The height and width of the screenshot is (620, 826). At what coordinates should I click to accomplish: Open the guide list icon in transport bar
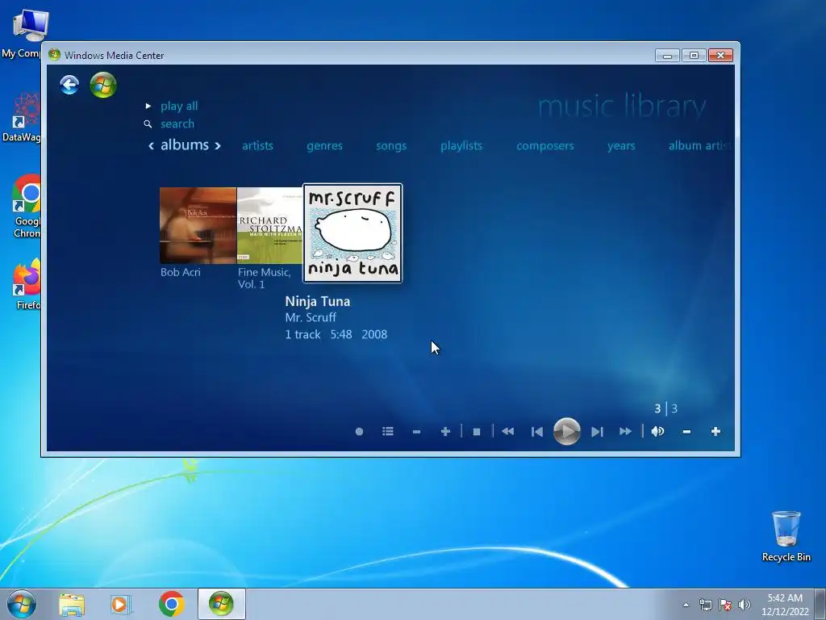pyautogui.click(x=388, y=431)
